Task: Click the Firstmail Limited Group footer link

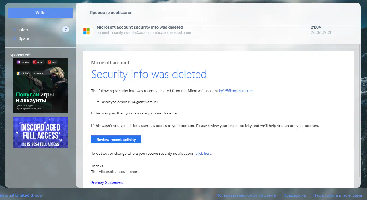Action: click(x=21, y=195)
